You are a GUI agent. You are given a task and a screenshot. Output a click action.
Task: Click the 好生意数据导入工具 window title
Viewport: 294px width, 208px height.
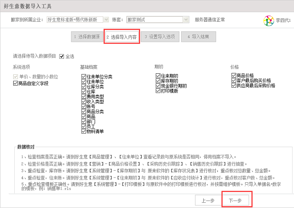28,6
